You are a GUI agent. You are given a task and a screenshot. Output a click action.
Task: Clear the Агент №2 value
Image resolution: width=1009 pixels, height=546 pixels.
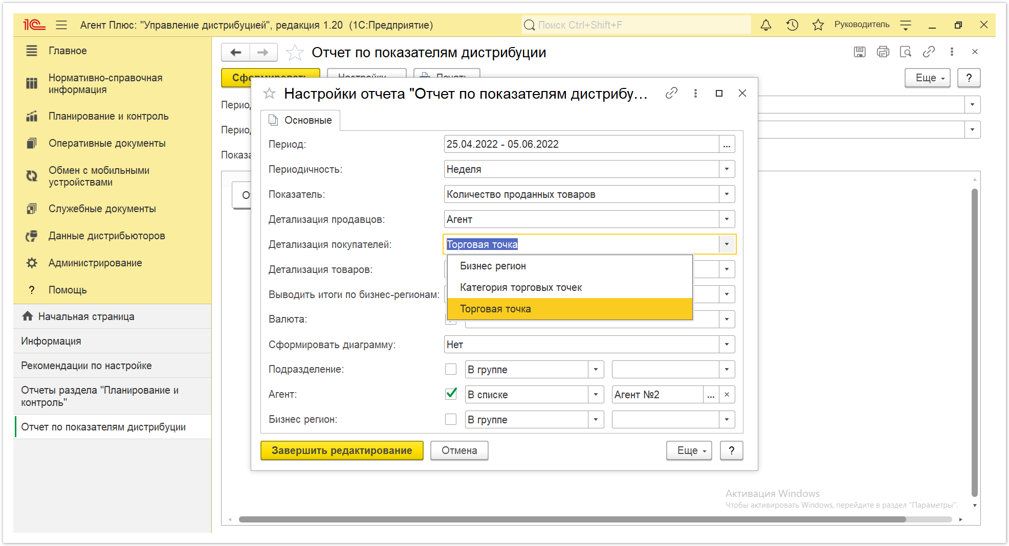click(x=727, y=395)
